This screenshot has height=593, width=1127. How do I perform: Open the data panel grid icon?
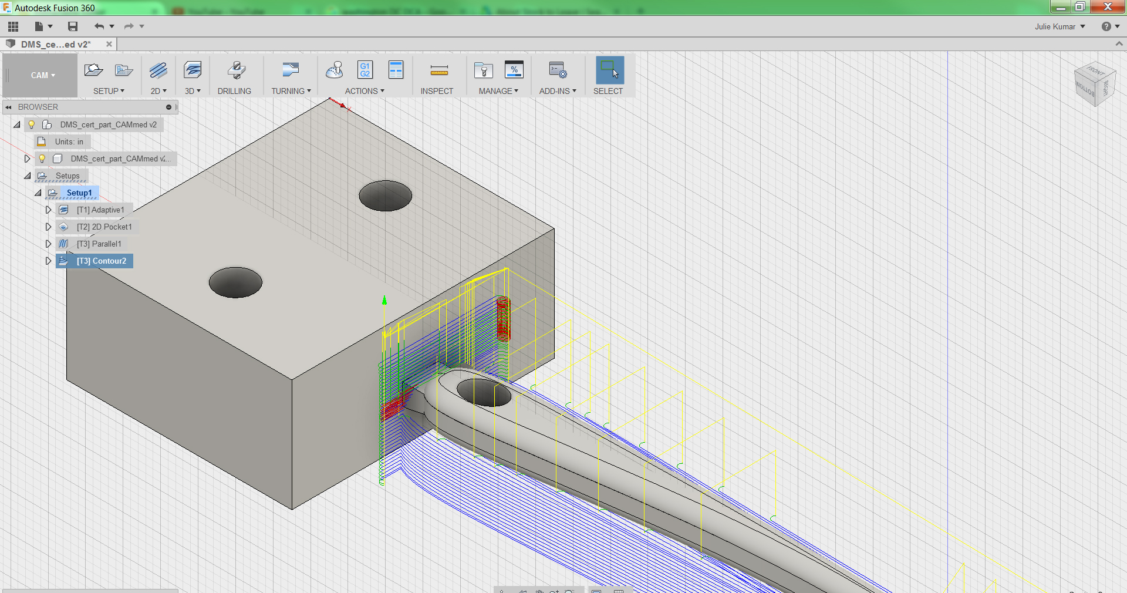pyautogui.click(x=13, y=26)
